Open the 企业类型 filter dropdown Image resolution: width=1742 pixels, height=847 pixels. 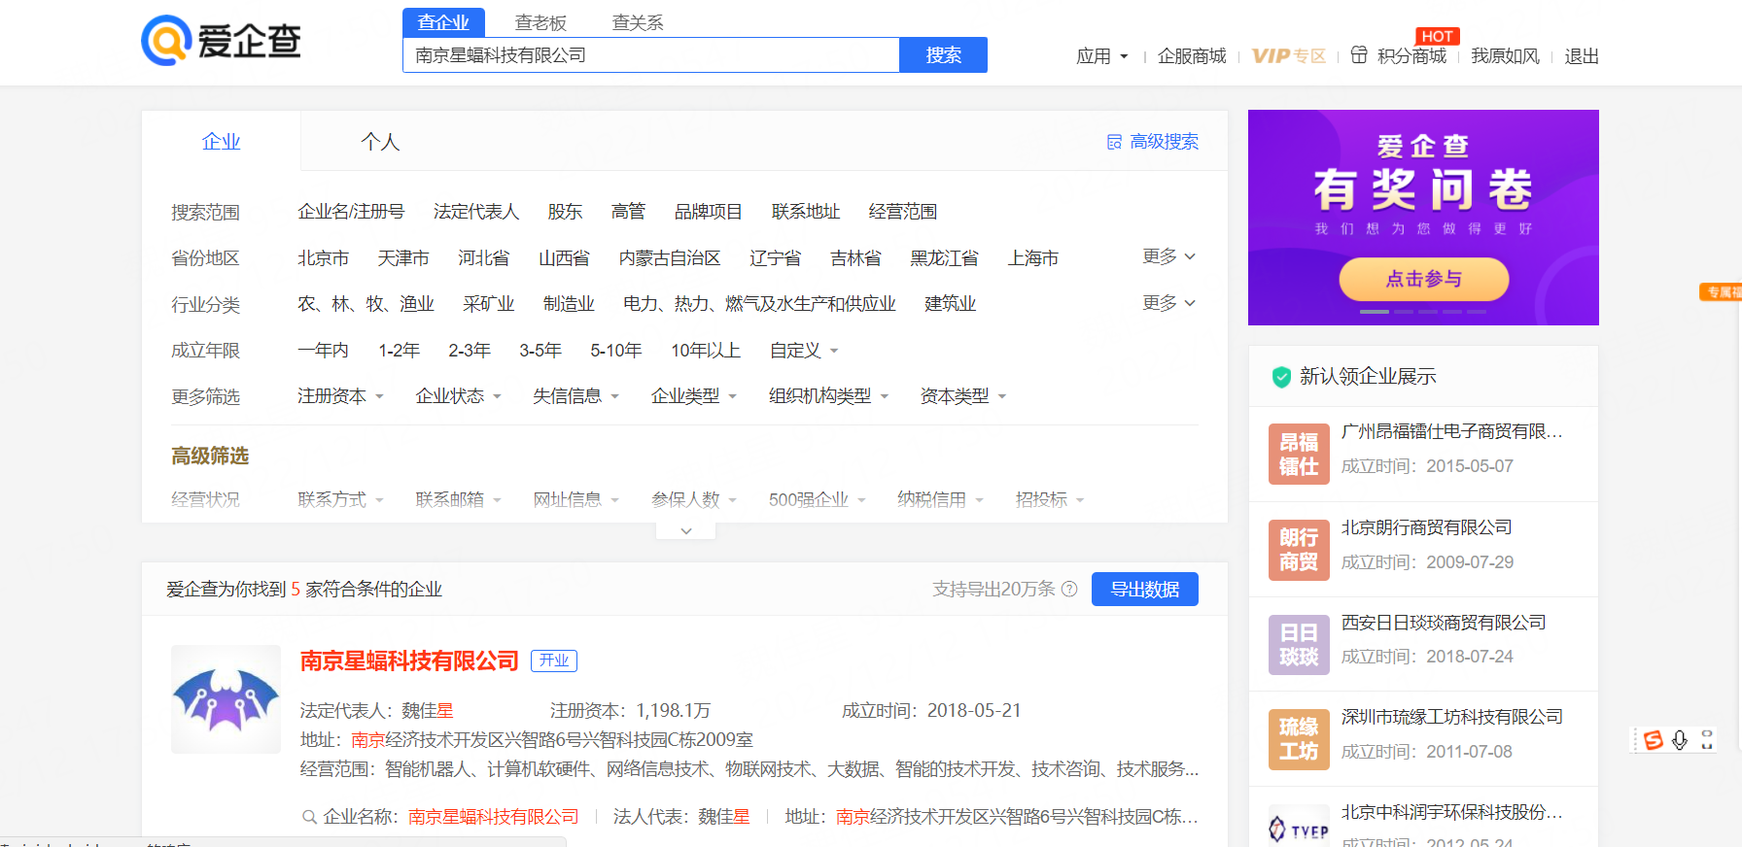pyautogui.click(x=694, y=396)
